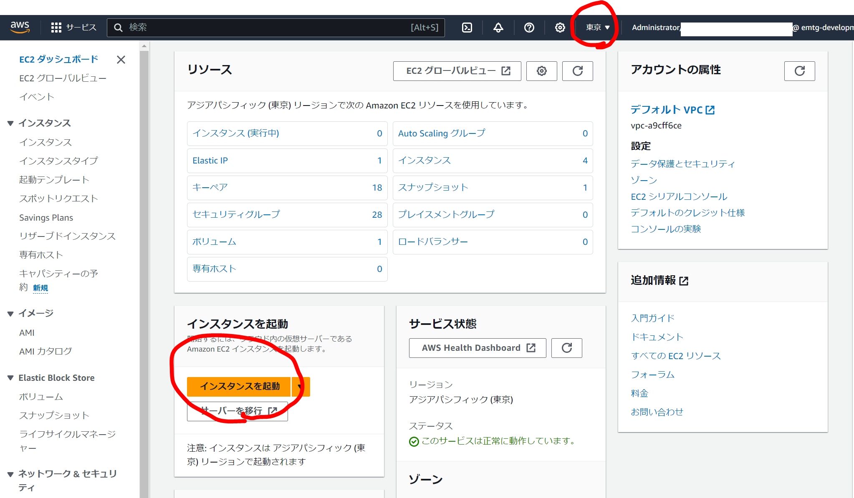Open the キーペア resource tile
854x498 pixels.
click(x=287, y=188)
